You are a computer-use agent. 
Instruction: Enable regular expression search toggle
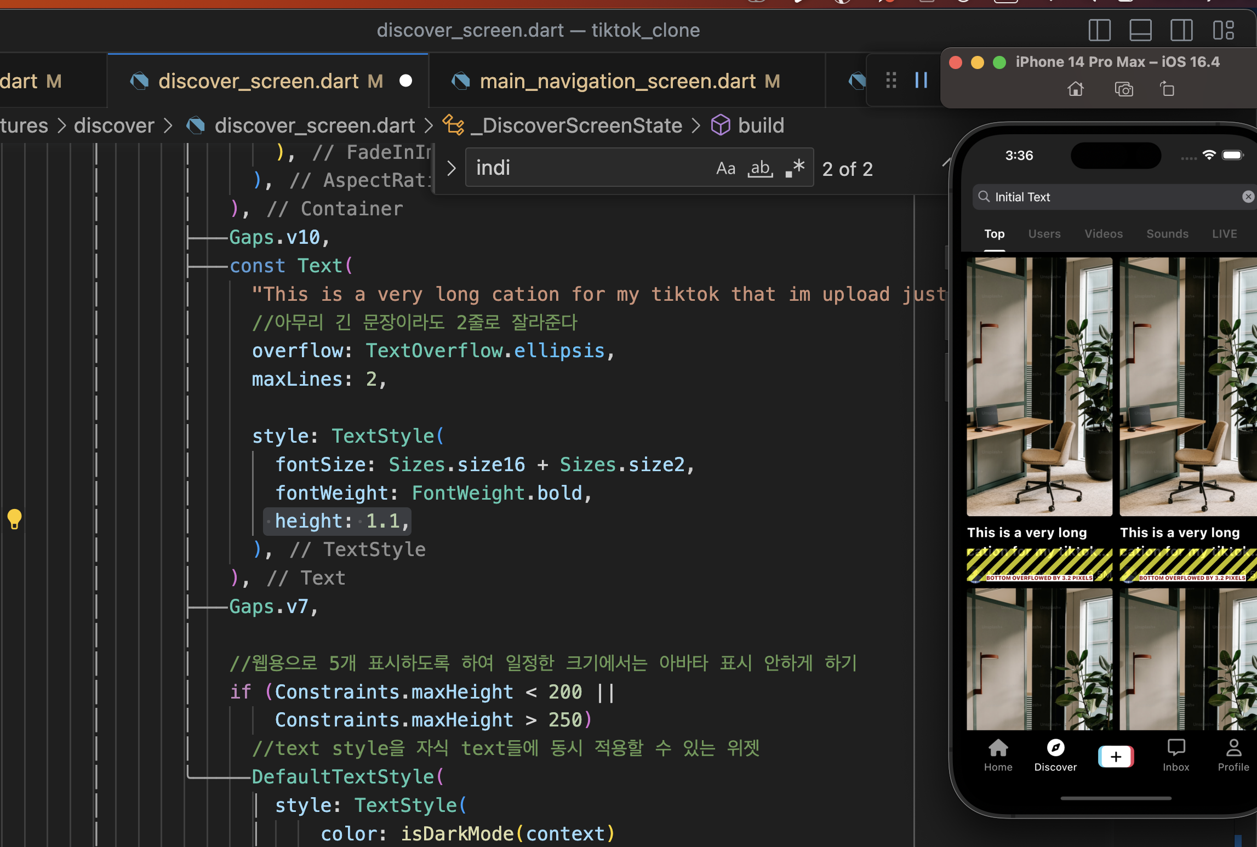795,168
